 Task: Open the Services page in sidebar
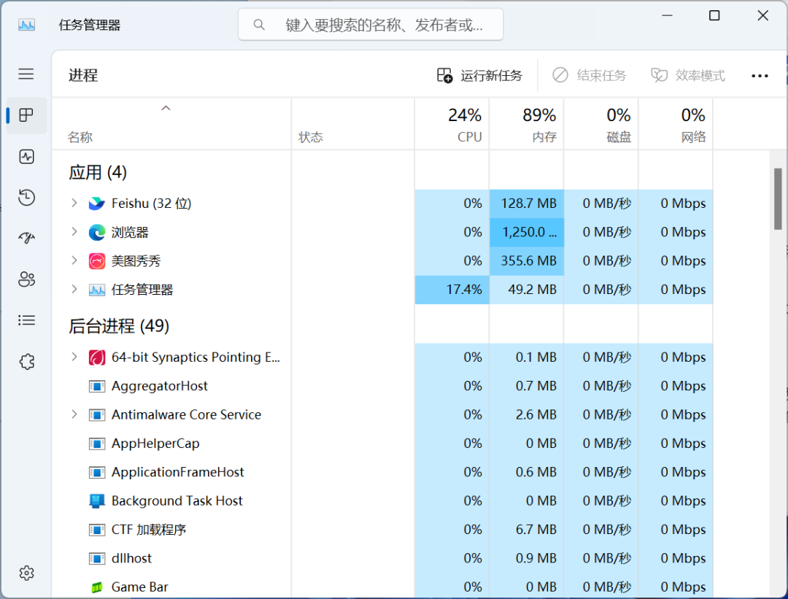click(x=26, y=361)
